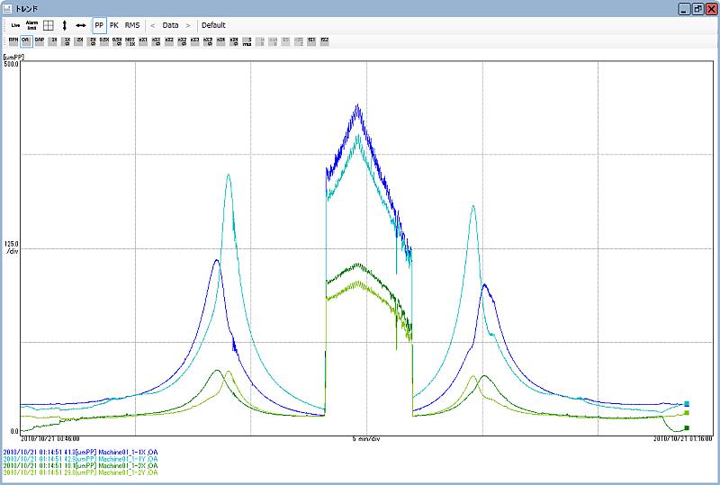The image size is (720, 485).
Task: Click the 125.0 /div Y-axis label
Action: click(x=12, y=247)
